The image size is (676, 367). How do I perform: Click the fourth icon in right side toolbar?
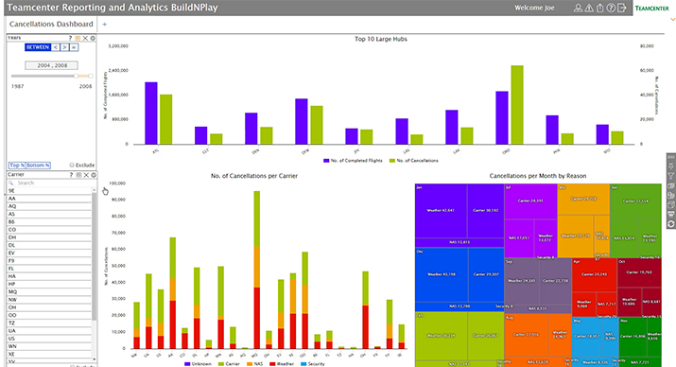coord(671,186)
